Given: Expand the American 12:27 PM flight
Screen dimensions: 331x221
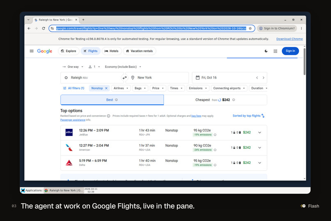Looking at the screenshot, I should click(260, 148).
